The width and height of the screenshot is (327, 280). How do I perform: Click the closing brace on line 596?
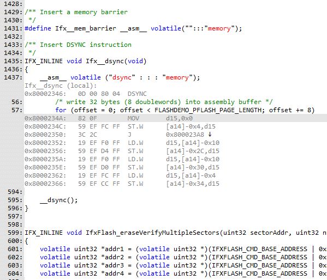(27, 208)
